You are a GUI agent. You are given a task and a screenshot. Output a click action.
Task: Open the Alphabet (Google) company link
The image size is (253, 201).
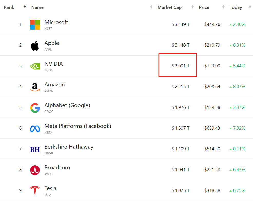coord(67,105)
